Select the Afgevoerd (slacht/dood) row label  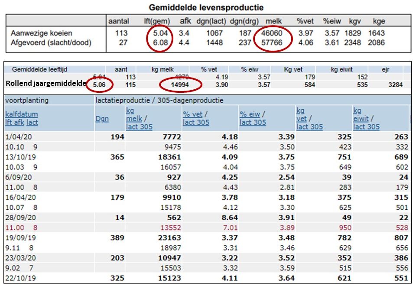50,42
